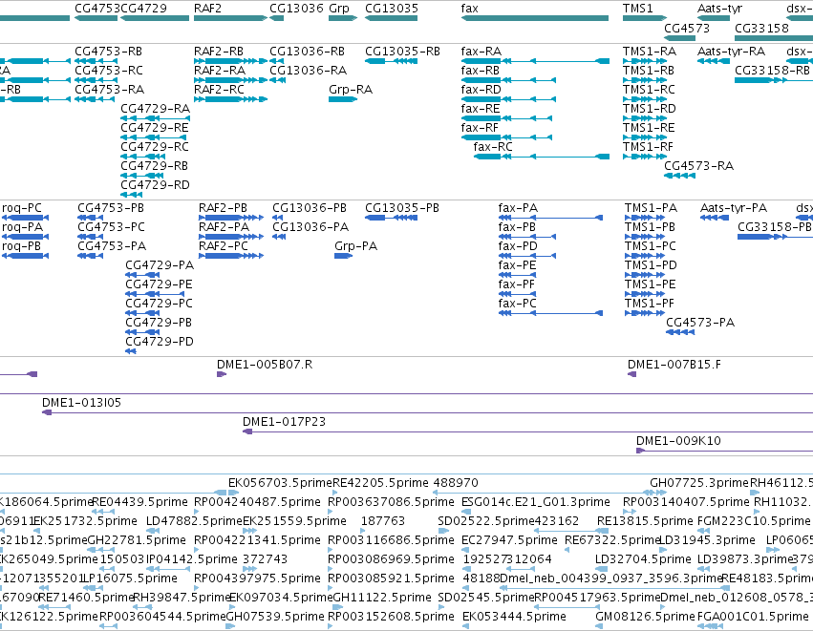Select the RE42205.5prime EST label
Image resolution: width=813 pixels, height=631 pixels.
tap(380, 483)
